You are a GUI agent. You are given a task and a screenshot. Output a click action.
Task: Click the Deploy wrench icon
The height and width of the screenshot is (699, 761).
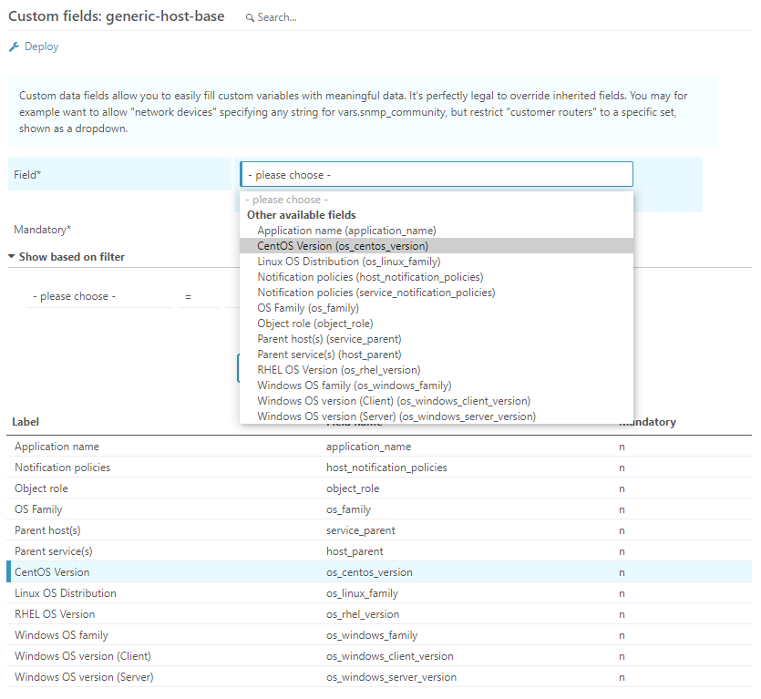tap(13, 46)
